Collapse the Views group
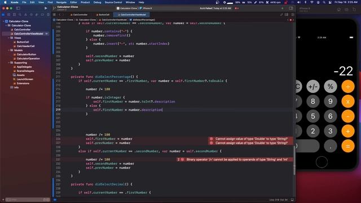The height and width of the screenshot is (203, 361). [x=9, y=38]
